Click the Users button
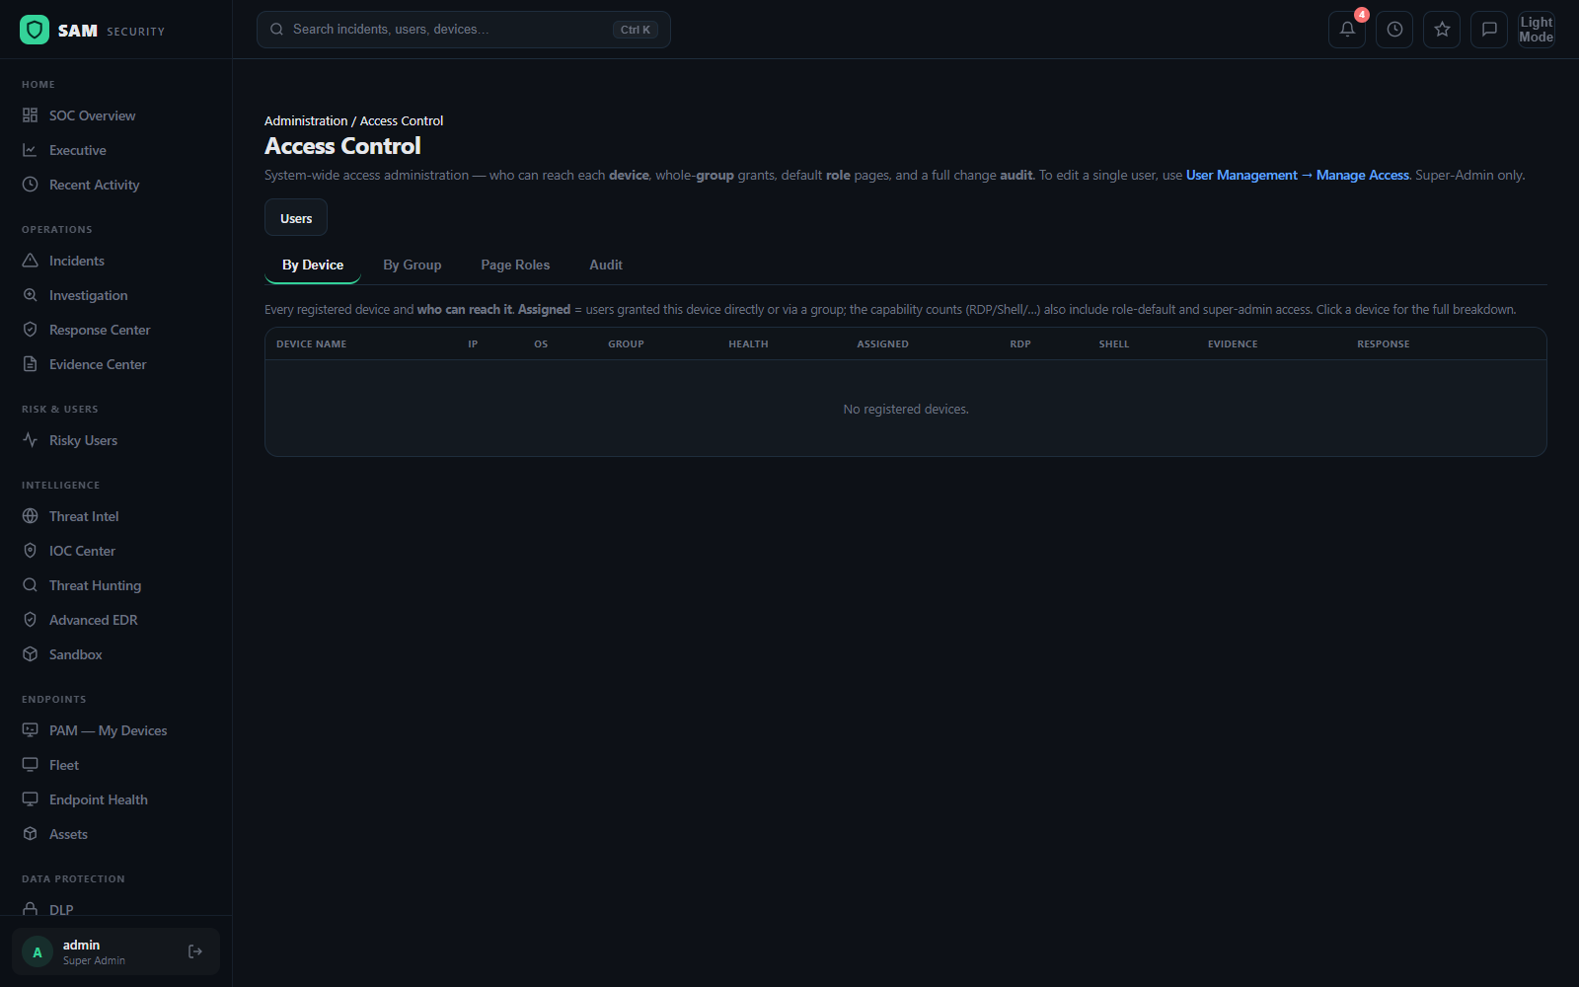This screenshot has height=987, width=1579. (296, 218)
